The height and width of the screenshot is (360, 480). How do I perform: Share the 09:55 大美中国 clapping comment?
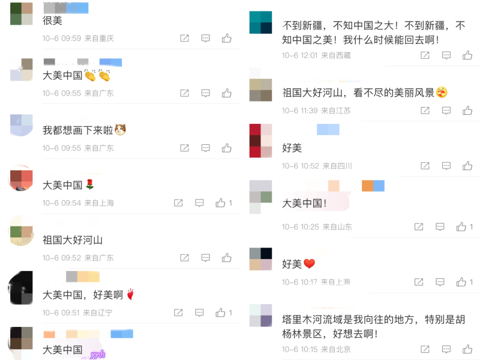tap(185, 93)
